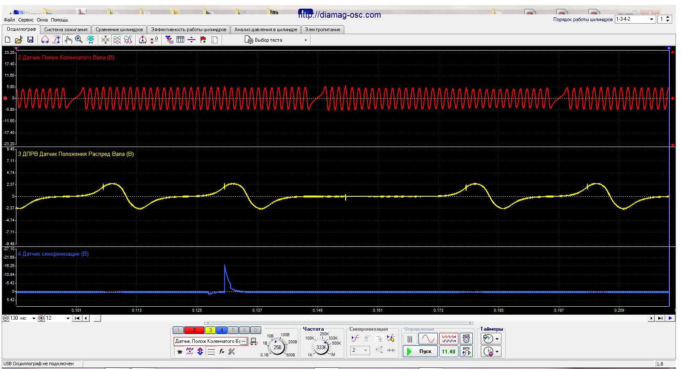
Task: Save oscillogram with the floppy disk icon
Action: click(x=30, y=40)
